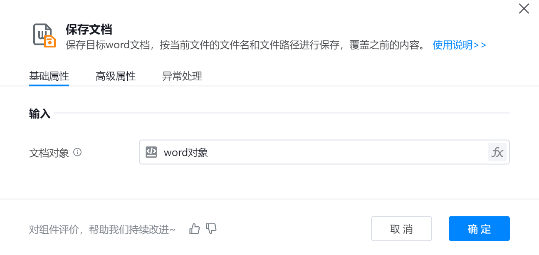539x255 pixels.
Task: Click the variable code icon before word对象
Action: 151,152
